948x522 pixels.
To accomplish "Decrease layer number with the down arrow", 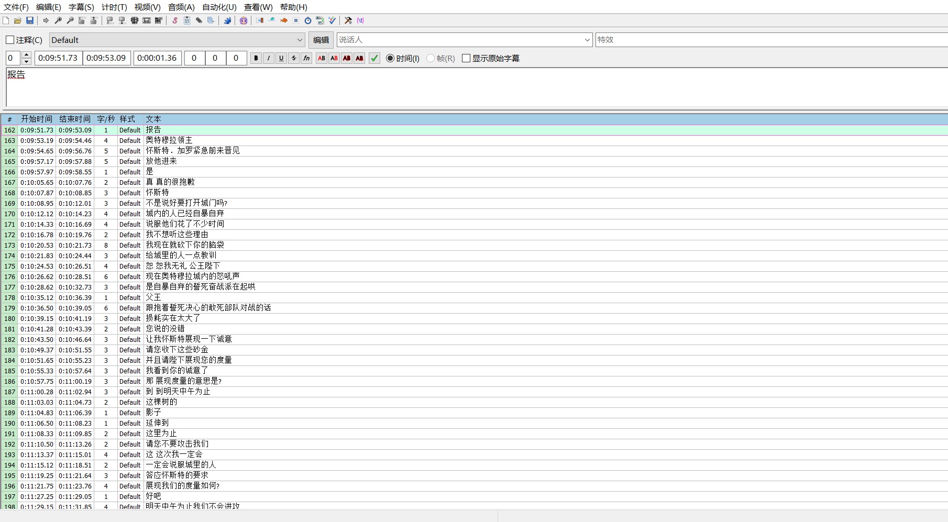I will click(x=27, y=61).
